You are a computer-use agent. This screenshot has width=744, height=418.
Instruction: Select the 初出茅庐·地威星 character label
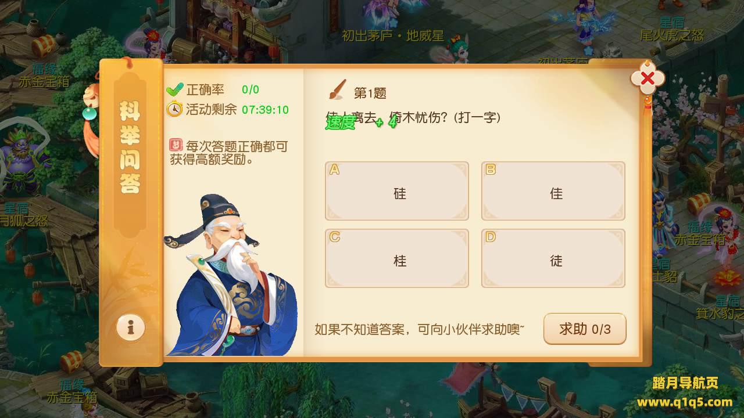[393, 36]
